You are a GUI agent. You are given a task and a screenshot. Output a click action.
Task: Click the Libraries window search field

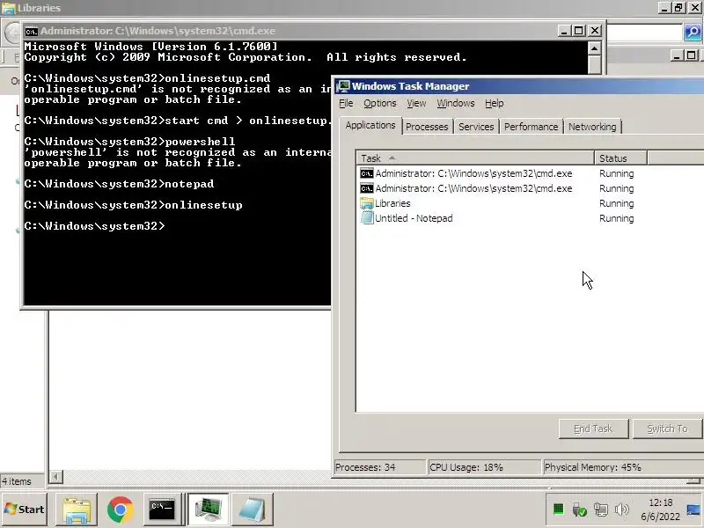(x=645, y=33)
